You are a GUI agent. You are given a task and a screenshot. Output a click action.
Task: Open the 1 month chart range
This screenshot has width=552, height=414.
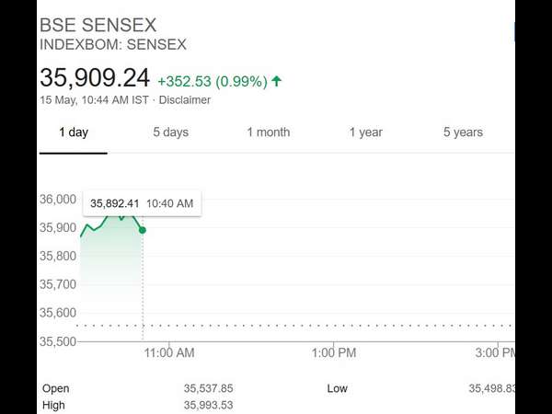point(268,132)
